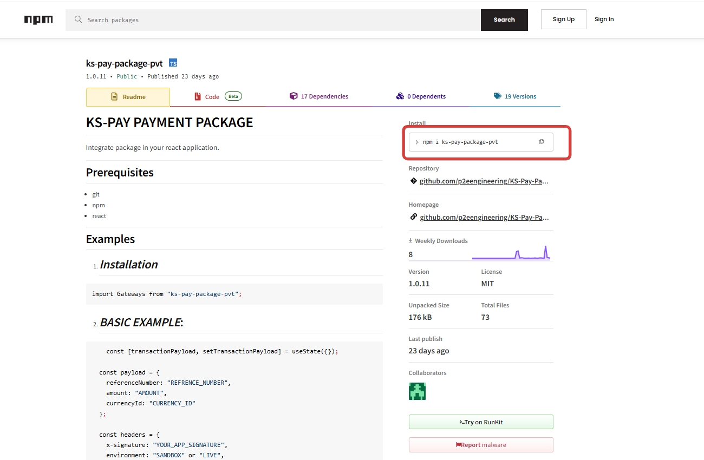Copy the npm install command
This screenshot has width=704, height=460.
[x=541, y=142]
